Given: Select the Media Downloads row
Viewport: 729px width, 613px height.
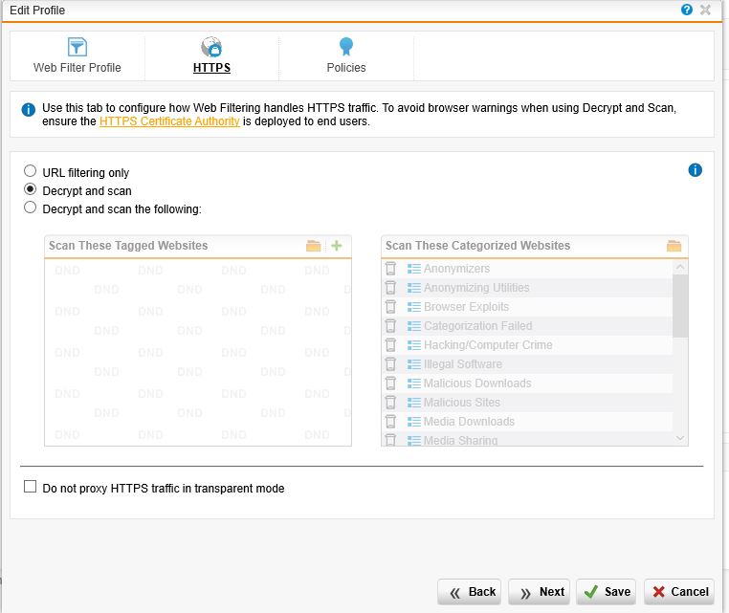Looking at the screenshot, I should coord(527,421).
